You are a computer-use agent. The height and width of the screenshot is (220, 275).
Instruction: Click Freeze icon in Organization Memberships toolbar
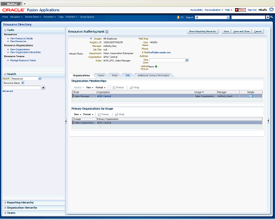pos(114,87)
